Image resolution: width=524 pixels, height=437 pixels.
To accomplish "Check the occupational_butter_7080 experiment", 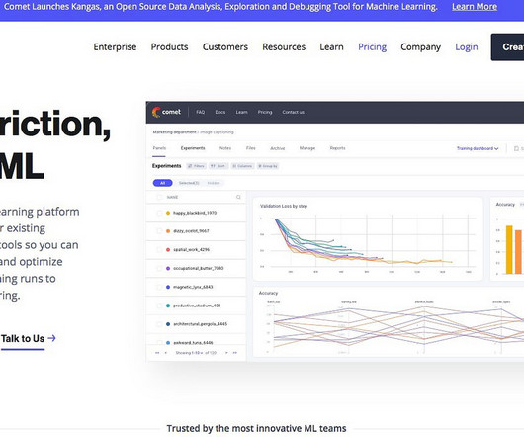I will [159, 268].
